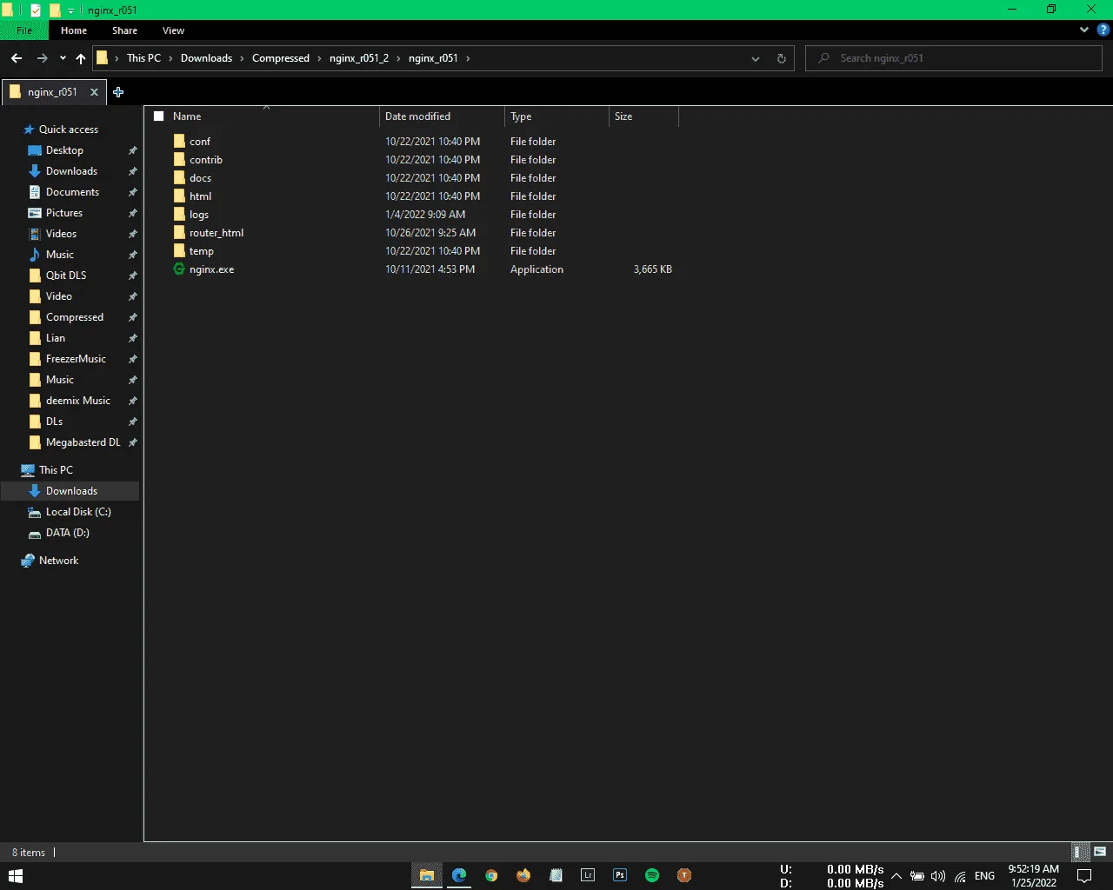Screen dimensions: 1113x890
Task: Open the volume control in system tray
Action: 938,876
